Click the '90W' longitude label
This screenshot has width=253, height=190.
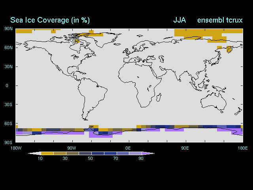pyautogui.click(x=72, y=148)
